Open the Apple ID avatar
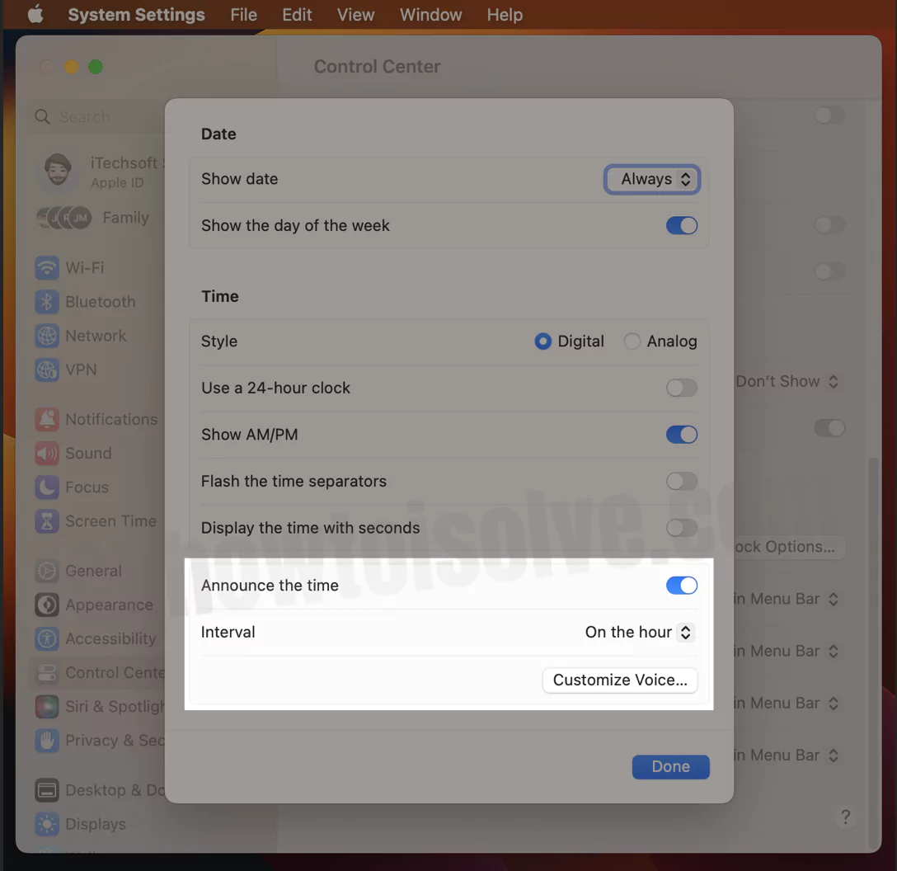897x871 pixels. click(x=58, y=171)
